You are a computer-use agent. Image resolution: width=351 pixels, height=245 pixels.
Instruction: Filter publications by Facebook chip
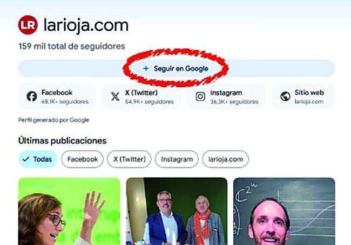tap(83, 159)
